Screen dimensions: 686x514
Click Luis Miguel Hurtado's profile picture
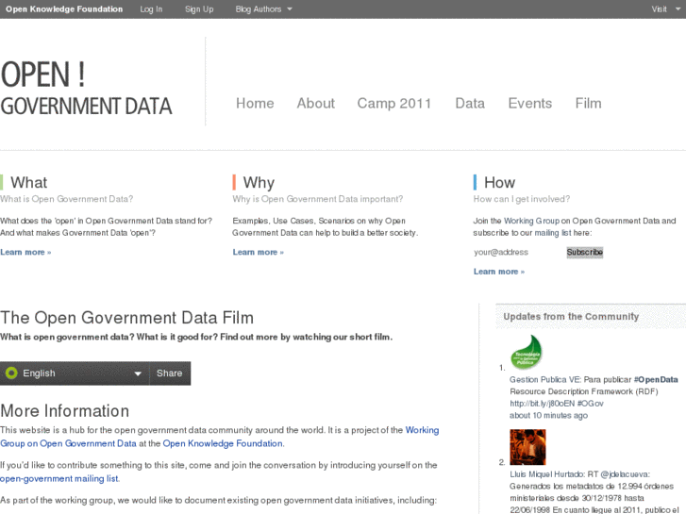tap(527, 447)
